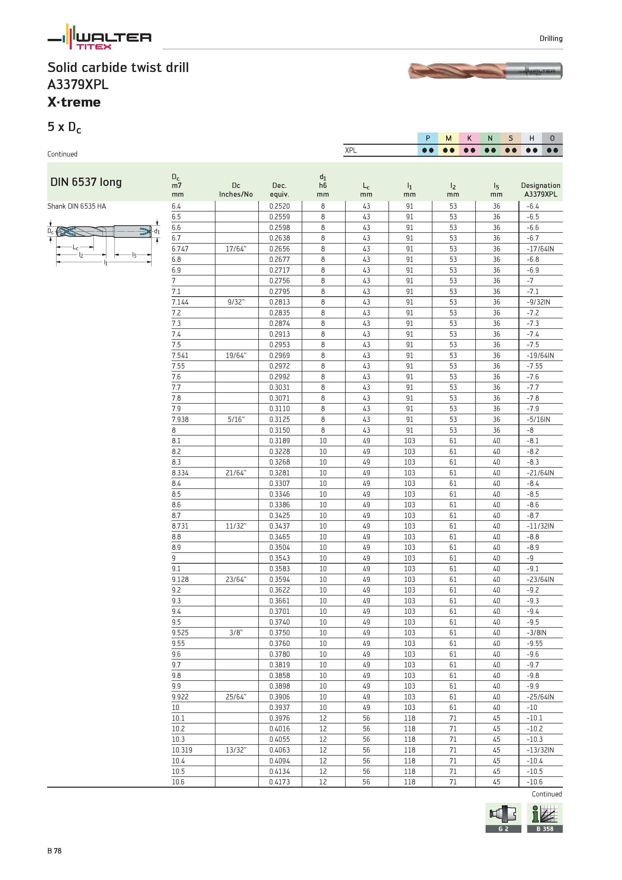Click the inch size cell 25/64"
The width and height of the screenshot is (622, 880).
(x=236, y=697)
